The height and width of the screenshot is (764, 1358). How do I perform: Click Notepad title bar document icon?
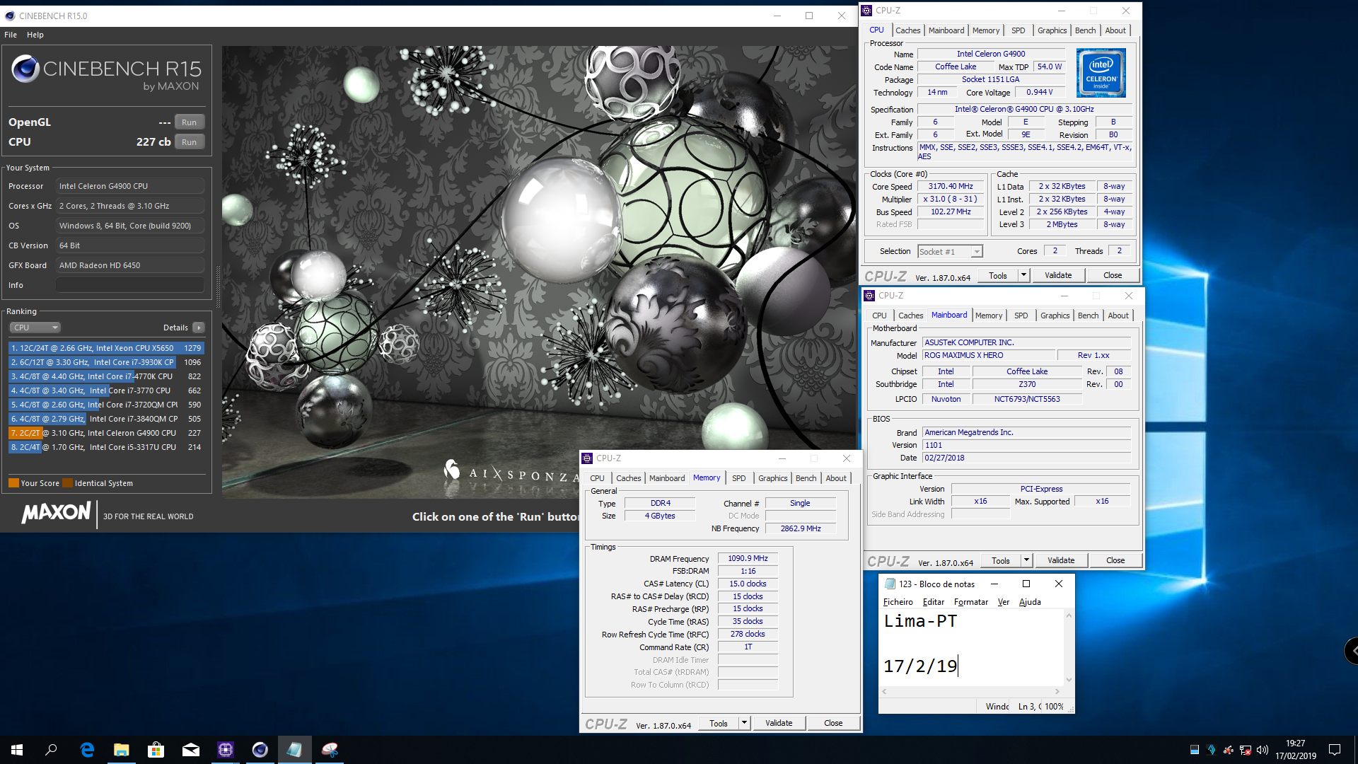click(x=890, y=584)
